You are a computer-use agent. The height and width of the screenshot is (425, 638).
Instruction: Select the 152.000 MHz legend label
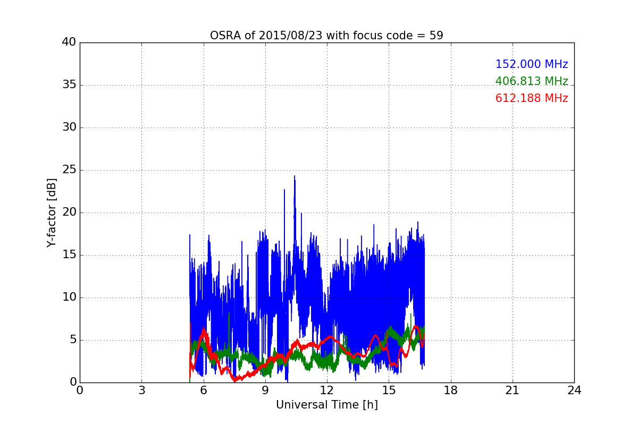coord(532,64)
